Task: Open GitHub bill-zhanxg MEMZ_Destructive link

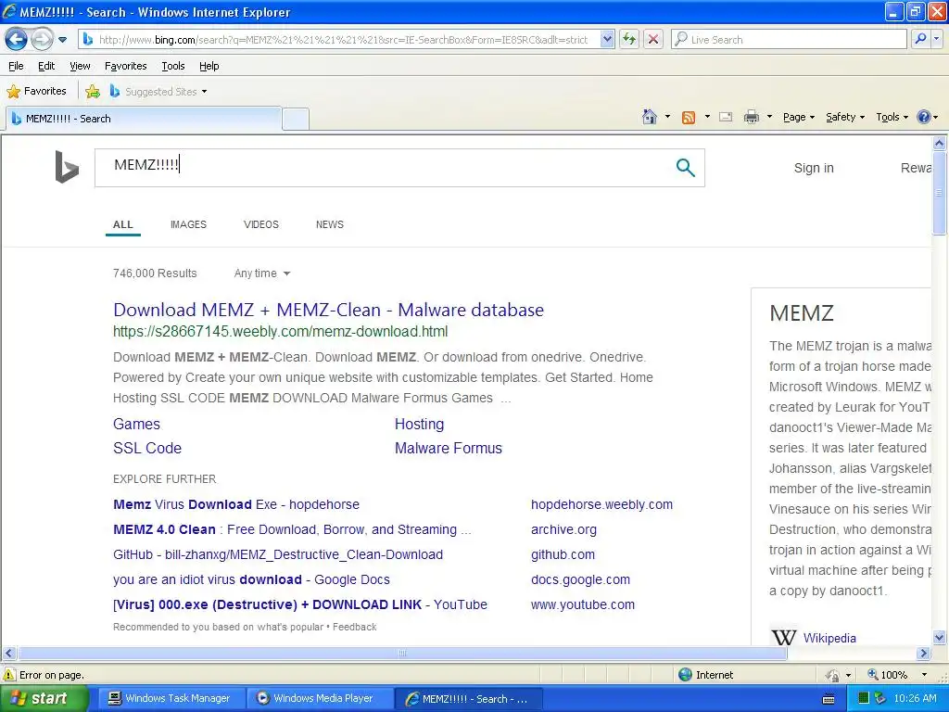Action: (278, 554)
